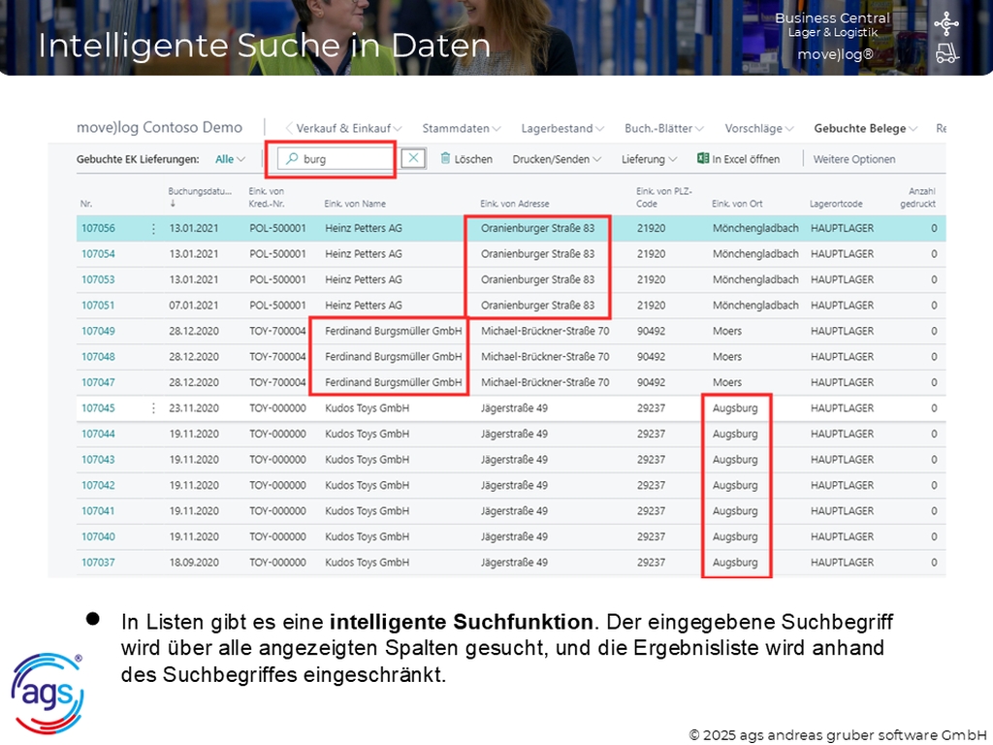Click the Eink. von Adresse column header
The height and width of the screenshot is (745, 993).
pyautogui.click(x=514, y=204)
